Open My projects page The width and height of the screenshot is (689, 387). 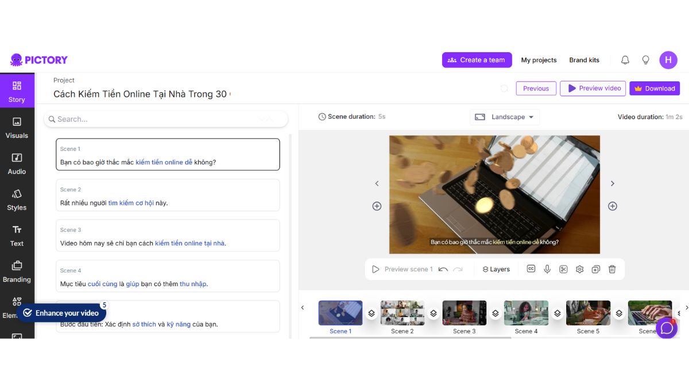click(x=539, y=60)
